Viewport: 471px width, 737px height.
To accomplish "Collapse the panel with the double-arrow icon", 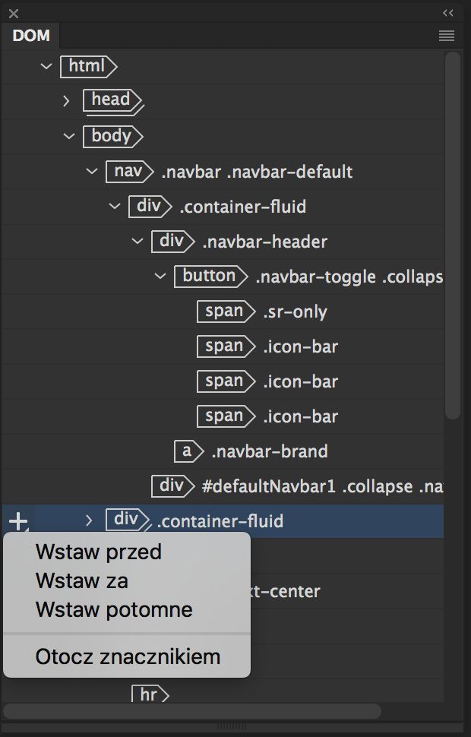I will pos(447,12).
